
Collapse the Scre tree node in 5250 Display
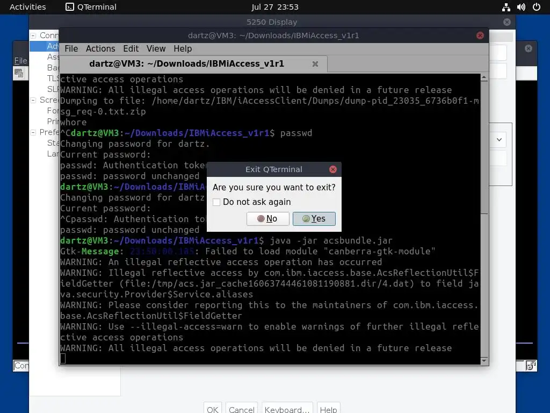(x=33, y=100)
